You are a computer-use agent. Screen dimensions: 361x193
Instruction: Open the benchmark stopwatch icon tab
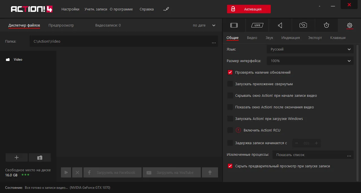(x=326, y=25)
